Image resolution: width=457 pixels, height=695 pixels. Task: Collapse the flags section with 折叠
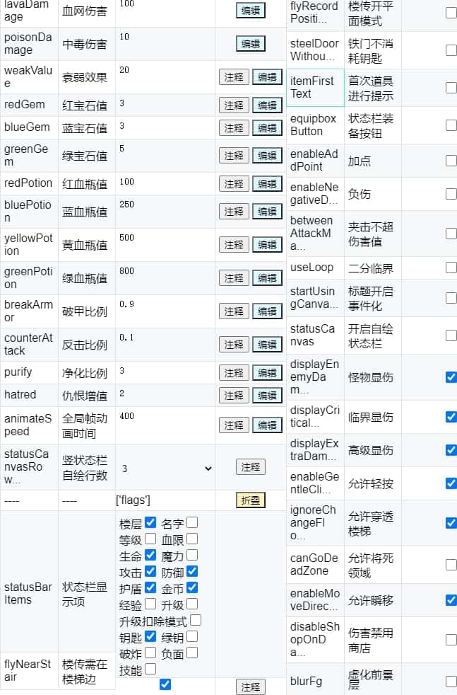pos(250,500)
